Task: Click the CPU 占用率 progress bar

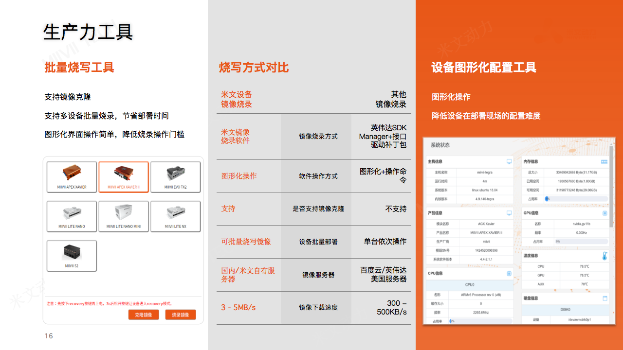Action: point(480,321)
